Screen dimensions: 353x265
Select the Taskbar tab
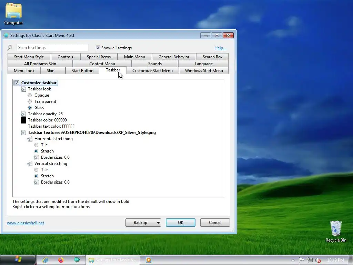coord(113,70)
